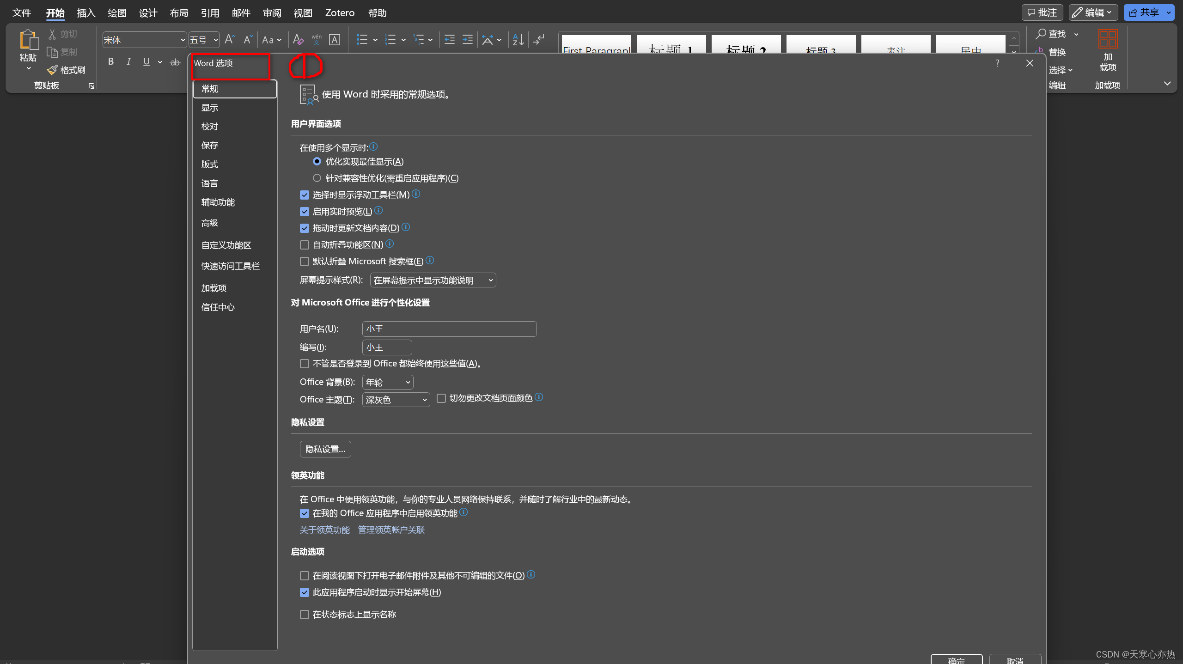Click the dialog help question mark
1183x664 pixels.
click(997, 63)
